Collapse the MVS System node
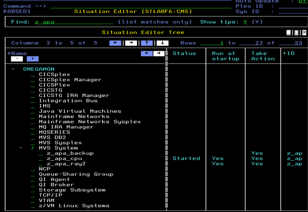Screen dimensions: 308x212 (21, 148)
